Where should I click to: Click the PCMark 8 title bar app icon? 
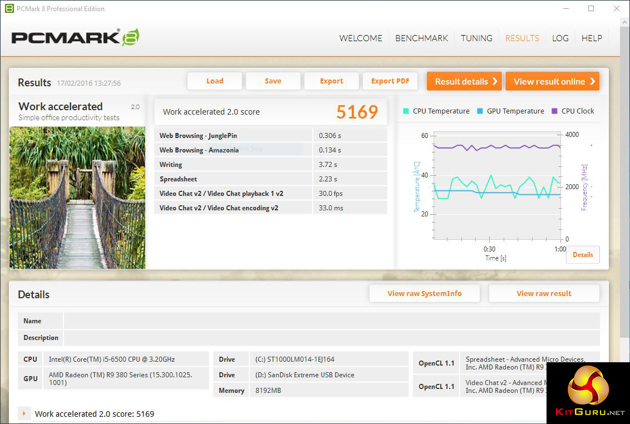tap(9, 8)
